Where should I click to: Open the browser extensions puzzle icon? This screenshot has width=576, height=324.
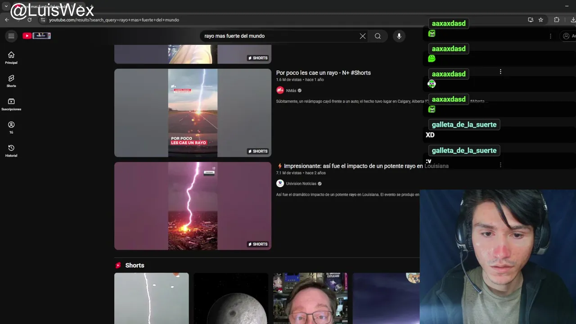tap(557, 20)
